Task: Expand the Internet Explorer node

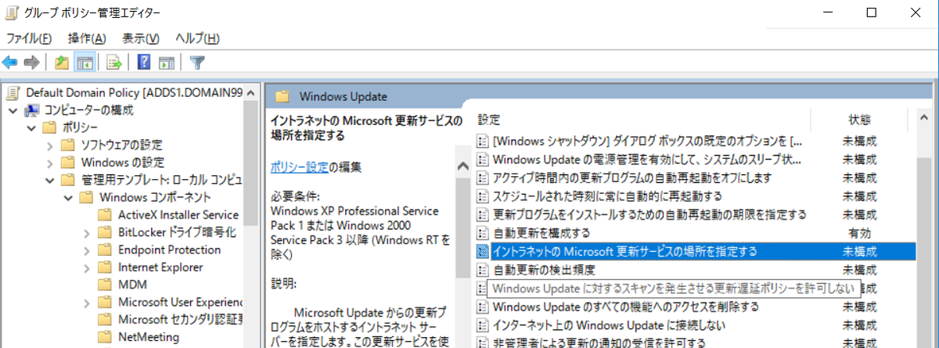Action: click(86, 267)
